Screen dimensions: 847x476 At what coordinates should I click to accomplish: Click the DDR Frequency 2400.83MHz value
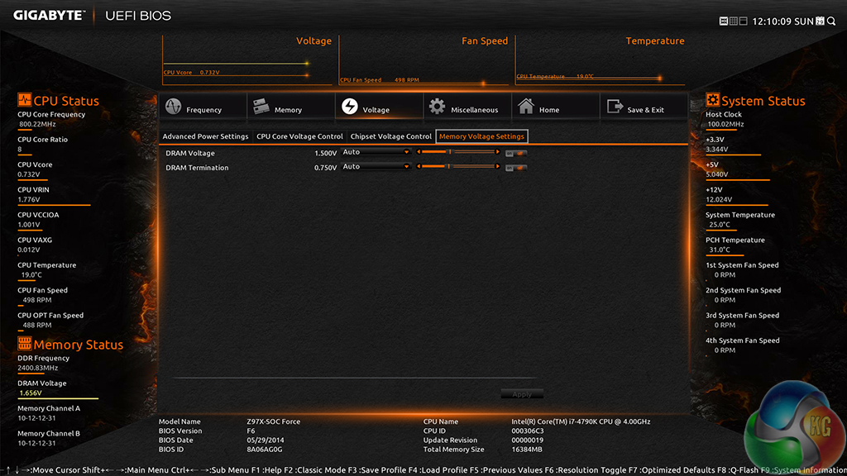click(x=37, y=368)
